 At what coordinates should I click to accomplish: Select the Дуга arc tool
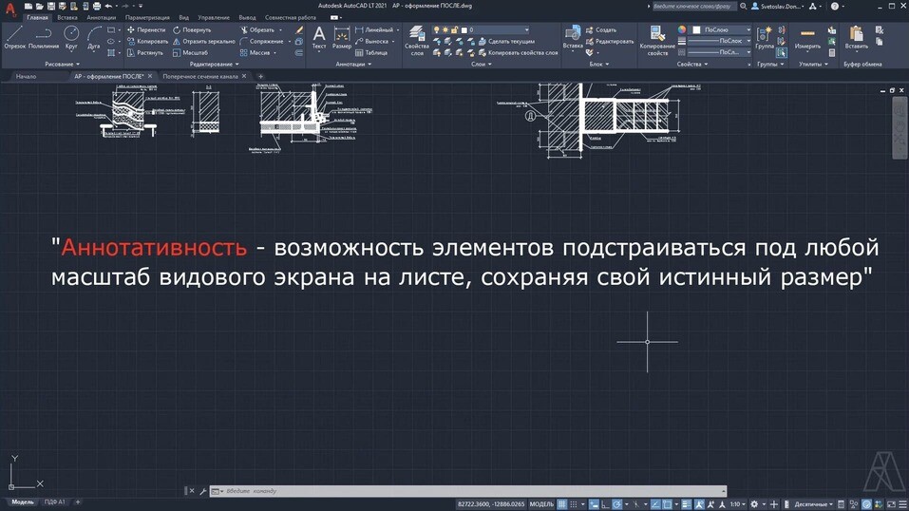click(93, 38)
